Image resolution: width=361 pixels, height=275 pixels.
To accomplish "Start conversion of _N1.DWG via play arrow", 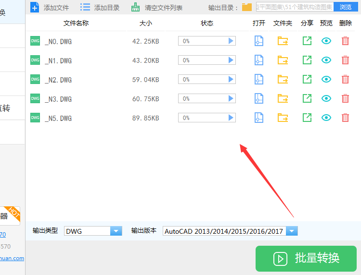I will 231,60.
